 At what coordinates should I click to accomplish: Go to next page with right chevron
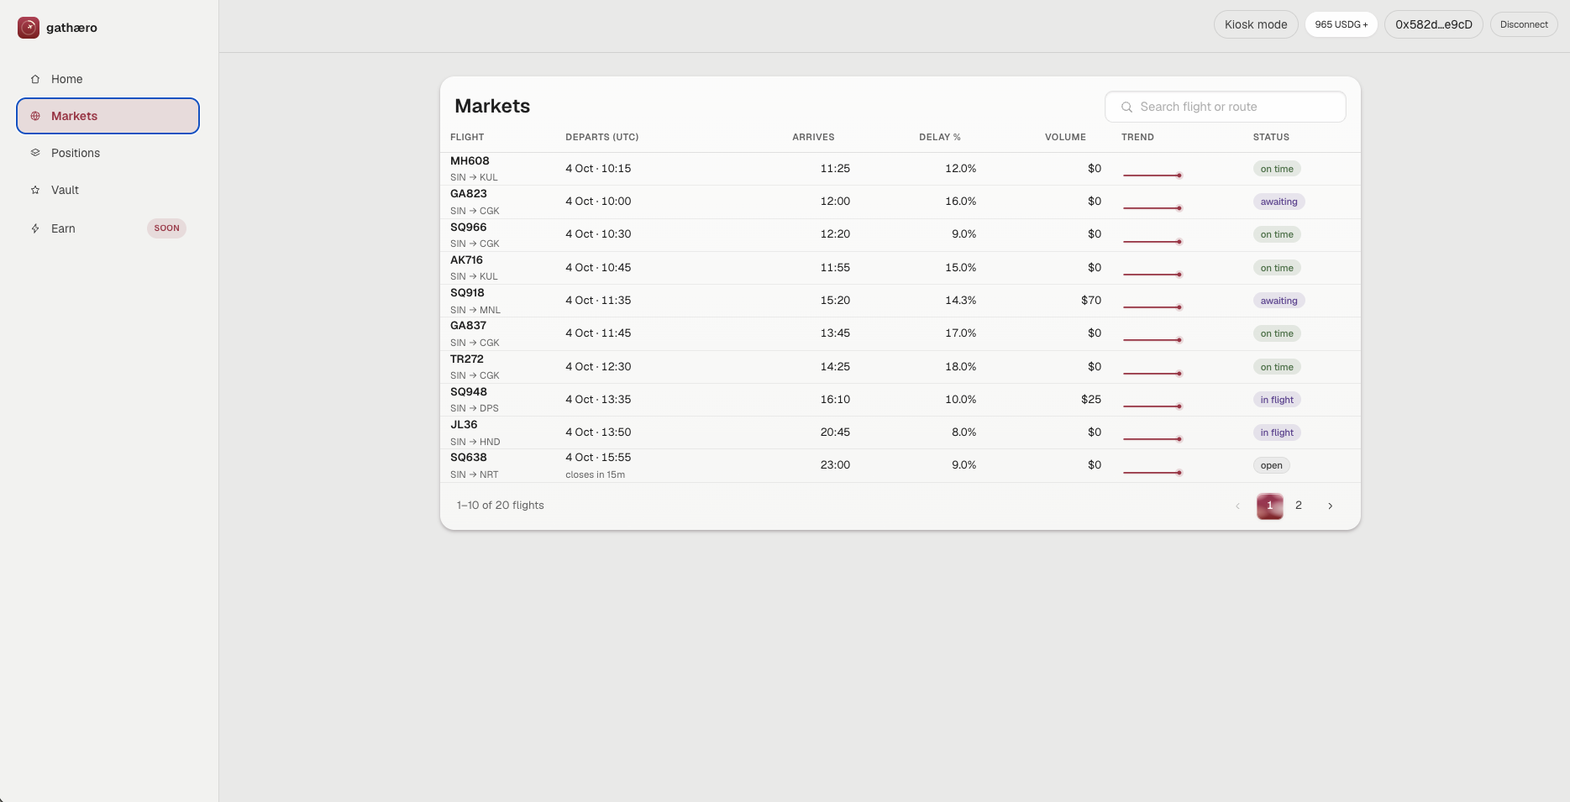point(1331,506)
